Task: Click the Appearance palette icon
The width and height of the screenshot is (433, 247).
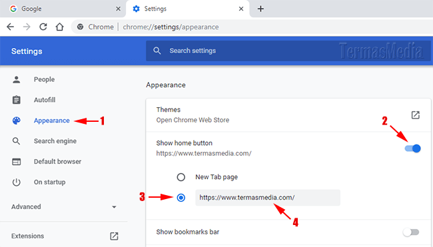Action: [16, 121]
